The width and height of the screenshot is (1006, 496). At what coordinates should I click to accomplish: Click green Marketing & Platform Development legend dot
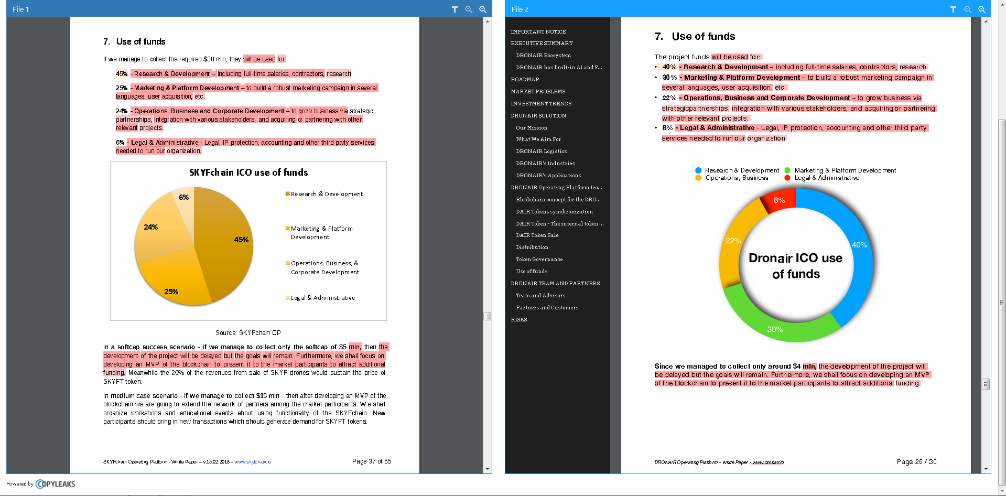pos(787,170)
